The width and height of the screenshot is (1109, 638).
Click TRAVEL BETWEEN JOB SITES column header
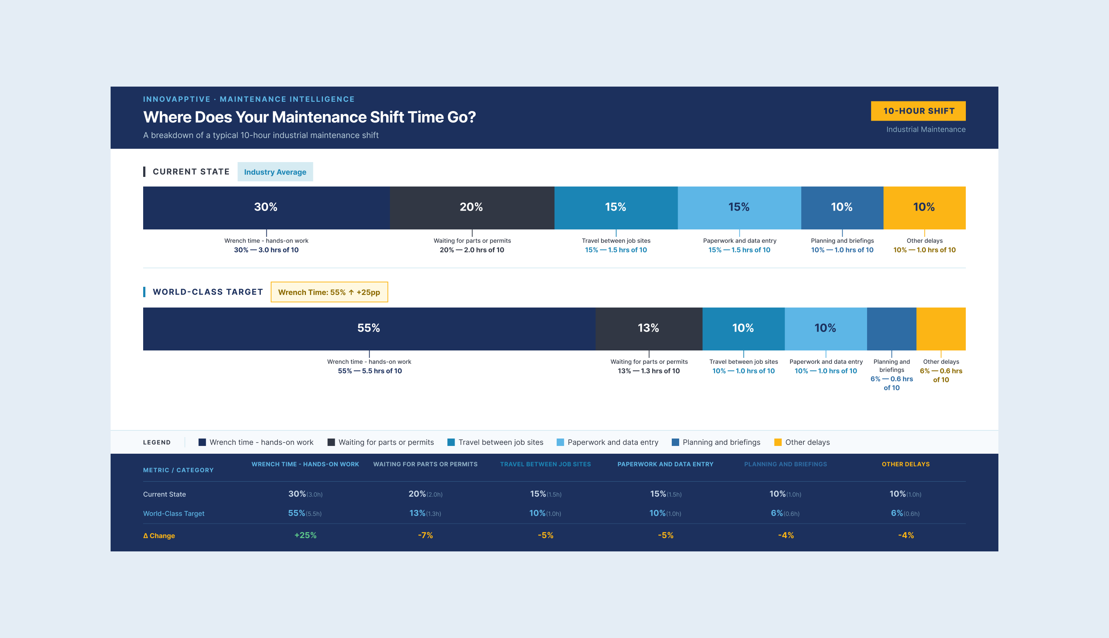[x=545, y=464]
